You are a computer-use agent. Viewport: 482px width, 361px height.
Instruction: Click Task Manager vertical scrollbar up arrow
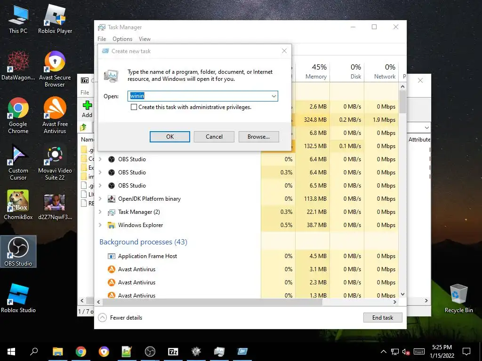pyautogui.click(x=403, y=87)
